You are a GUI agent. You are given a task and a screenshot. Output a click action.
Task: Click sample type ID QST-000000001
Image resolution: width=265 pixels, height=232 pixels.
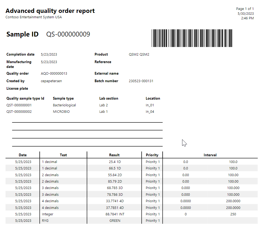(19, 105)
